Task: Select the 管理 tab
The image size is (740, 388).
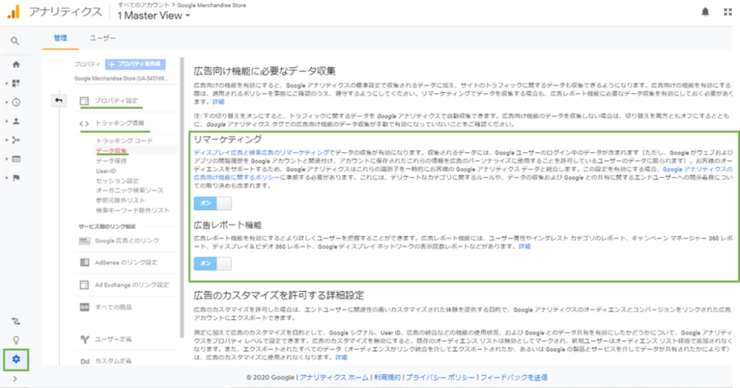Action: [x=61, y=38]
